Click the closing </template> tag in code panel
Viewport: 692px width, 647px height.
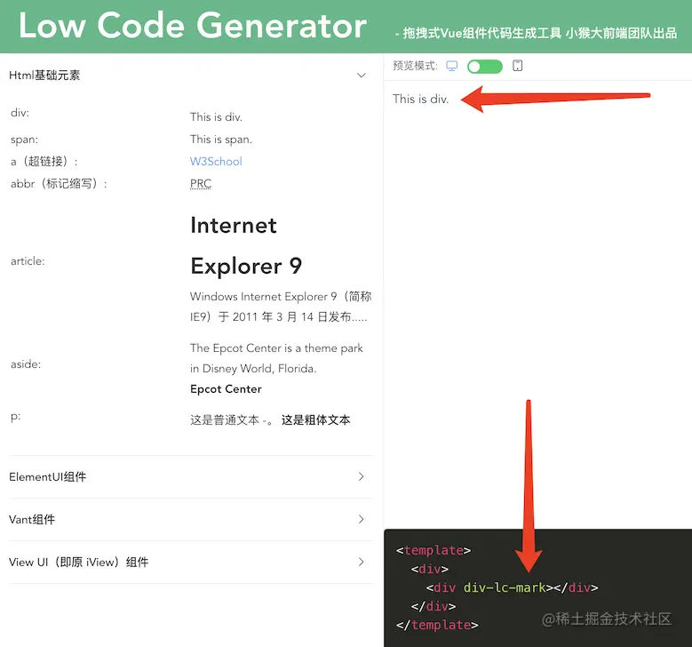point(437,625)
